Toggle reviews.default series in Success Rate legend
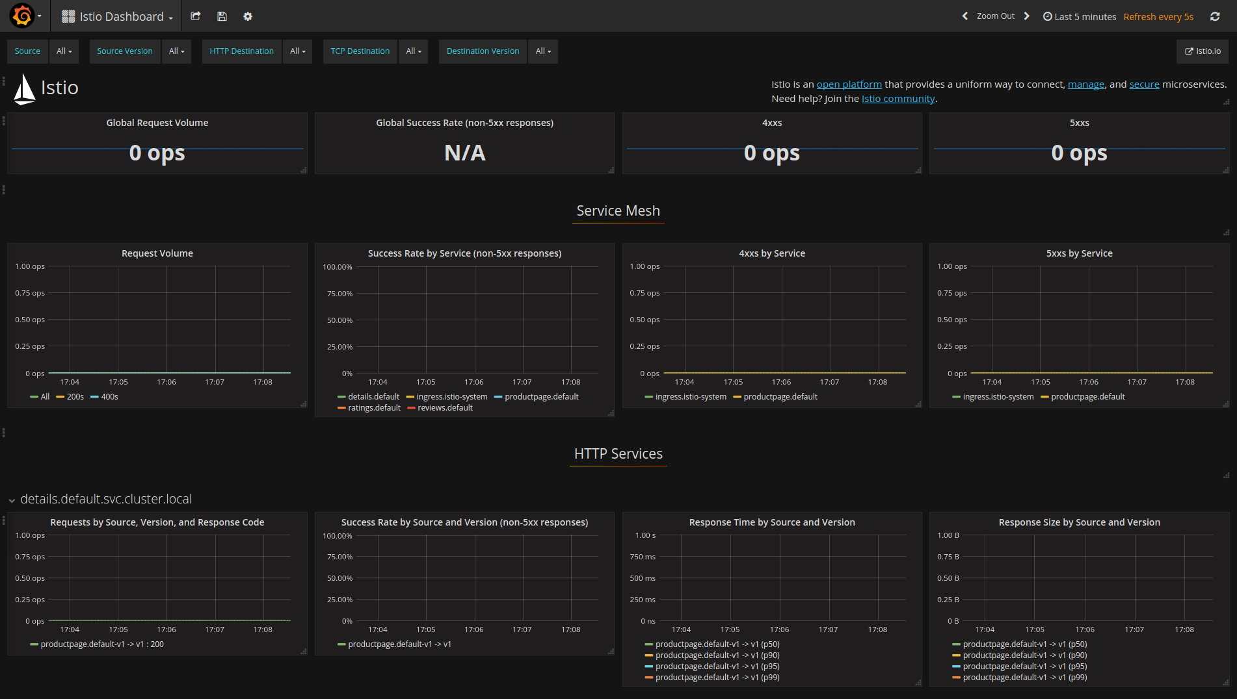1237x699 pixels. tap(444, 407)
